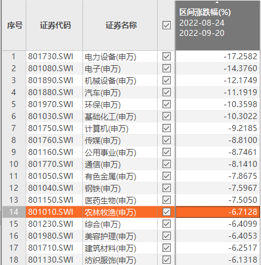This screenshot has width=261, height=265.
Task: Select code cell 801050.SWI
Action: tap(54, 176)
